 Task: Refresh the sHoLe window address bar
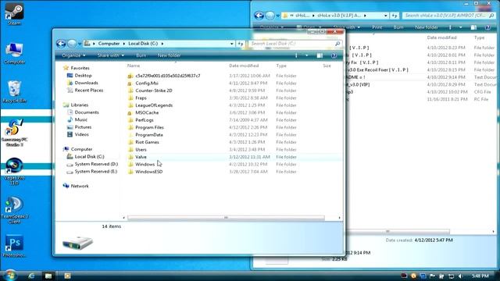coord(395,16)
